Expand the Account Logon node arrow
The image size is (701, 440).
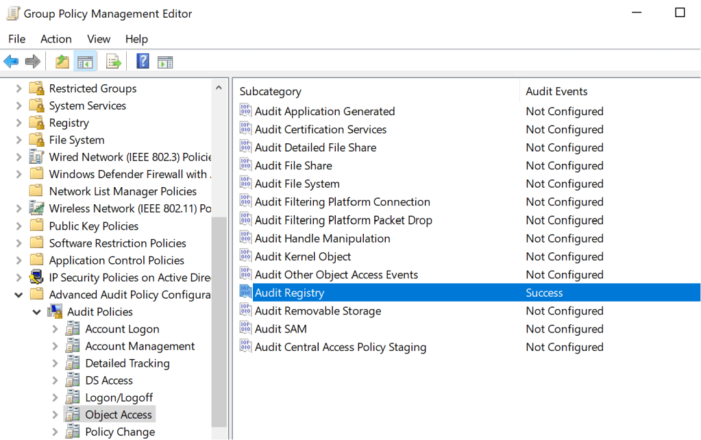click(56, 329)
